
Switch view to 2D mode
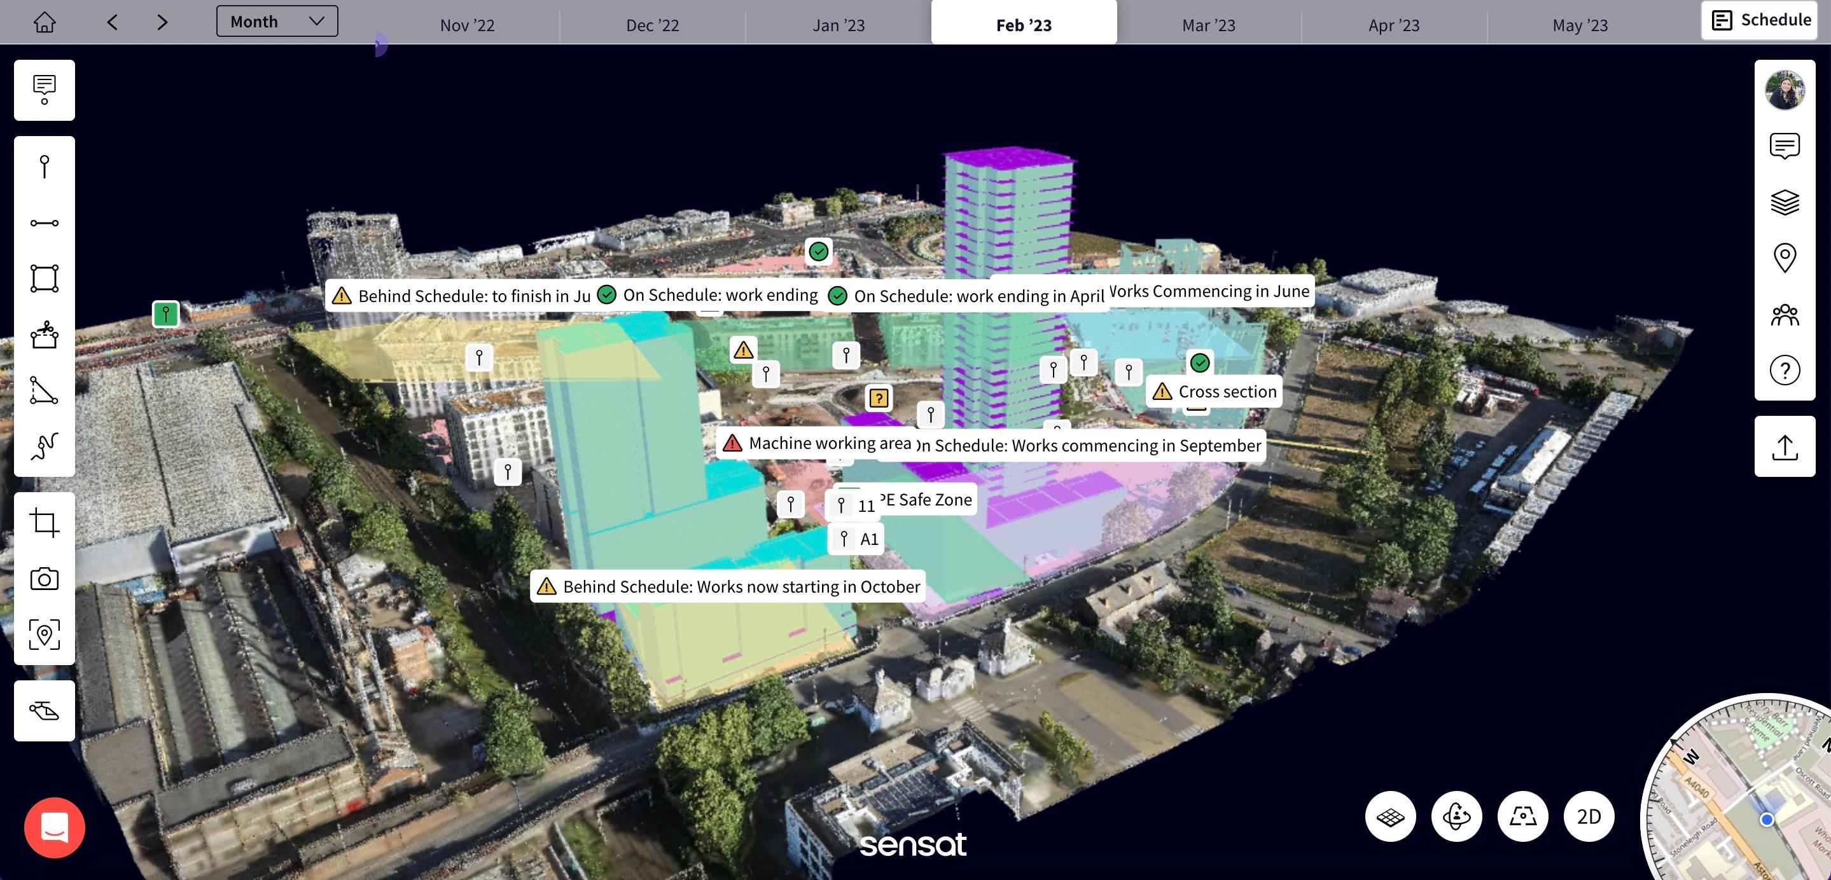click(x=1589, y=817)
